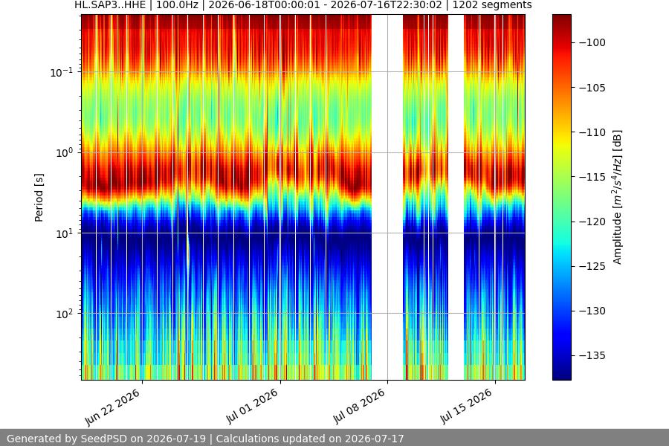Click the −125 colorbar tick value

point(592,266)
